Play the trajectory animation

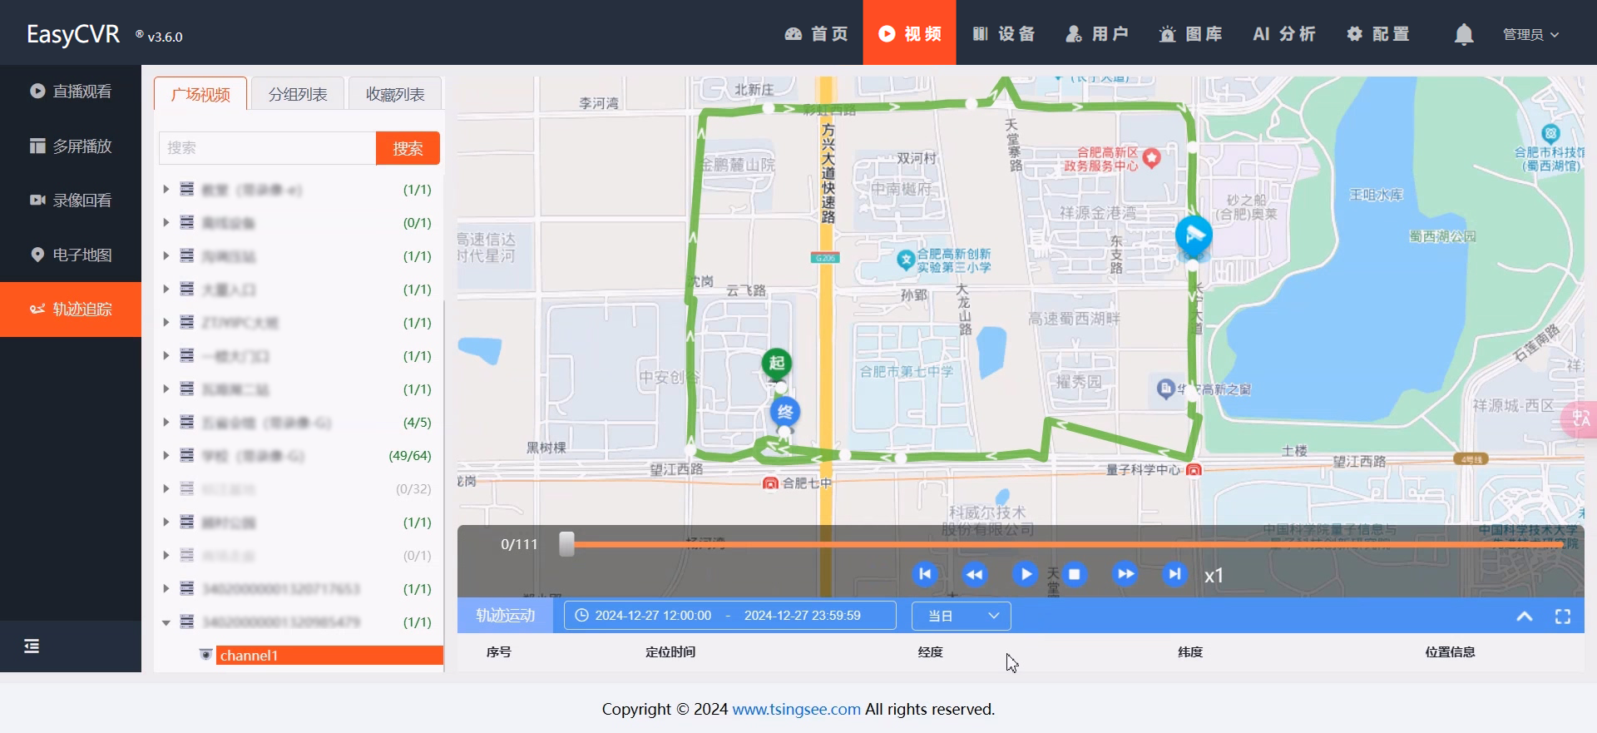pyautogui.click(x=1025, y=574)
